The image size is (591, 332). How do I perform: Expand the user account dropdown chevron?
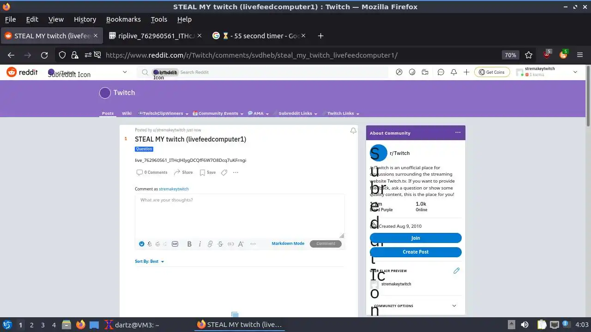click(x=575, y=72)
